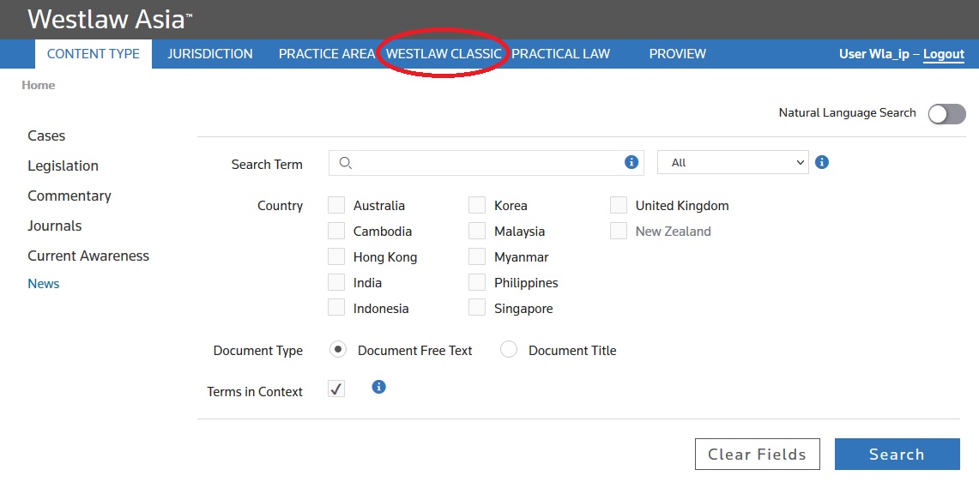Click the blue Search button
The image size is (979, 494).
(897, 454)
